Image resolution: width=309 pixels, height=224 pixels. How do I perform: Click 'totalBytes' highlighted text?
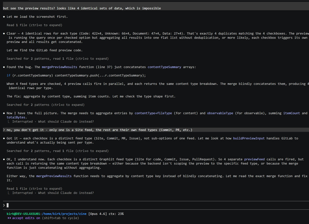16,117
